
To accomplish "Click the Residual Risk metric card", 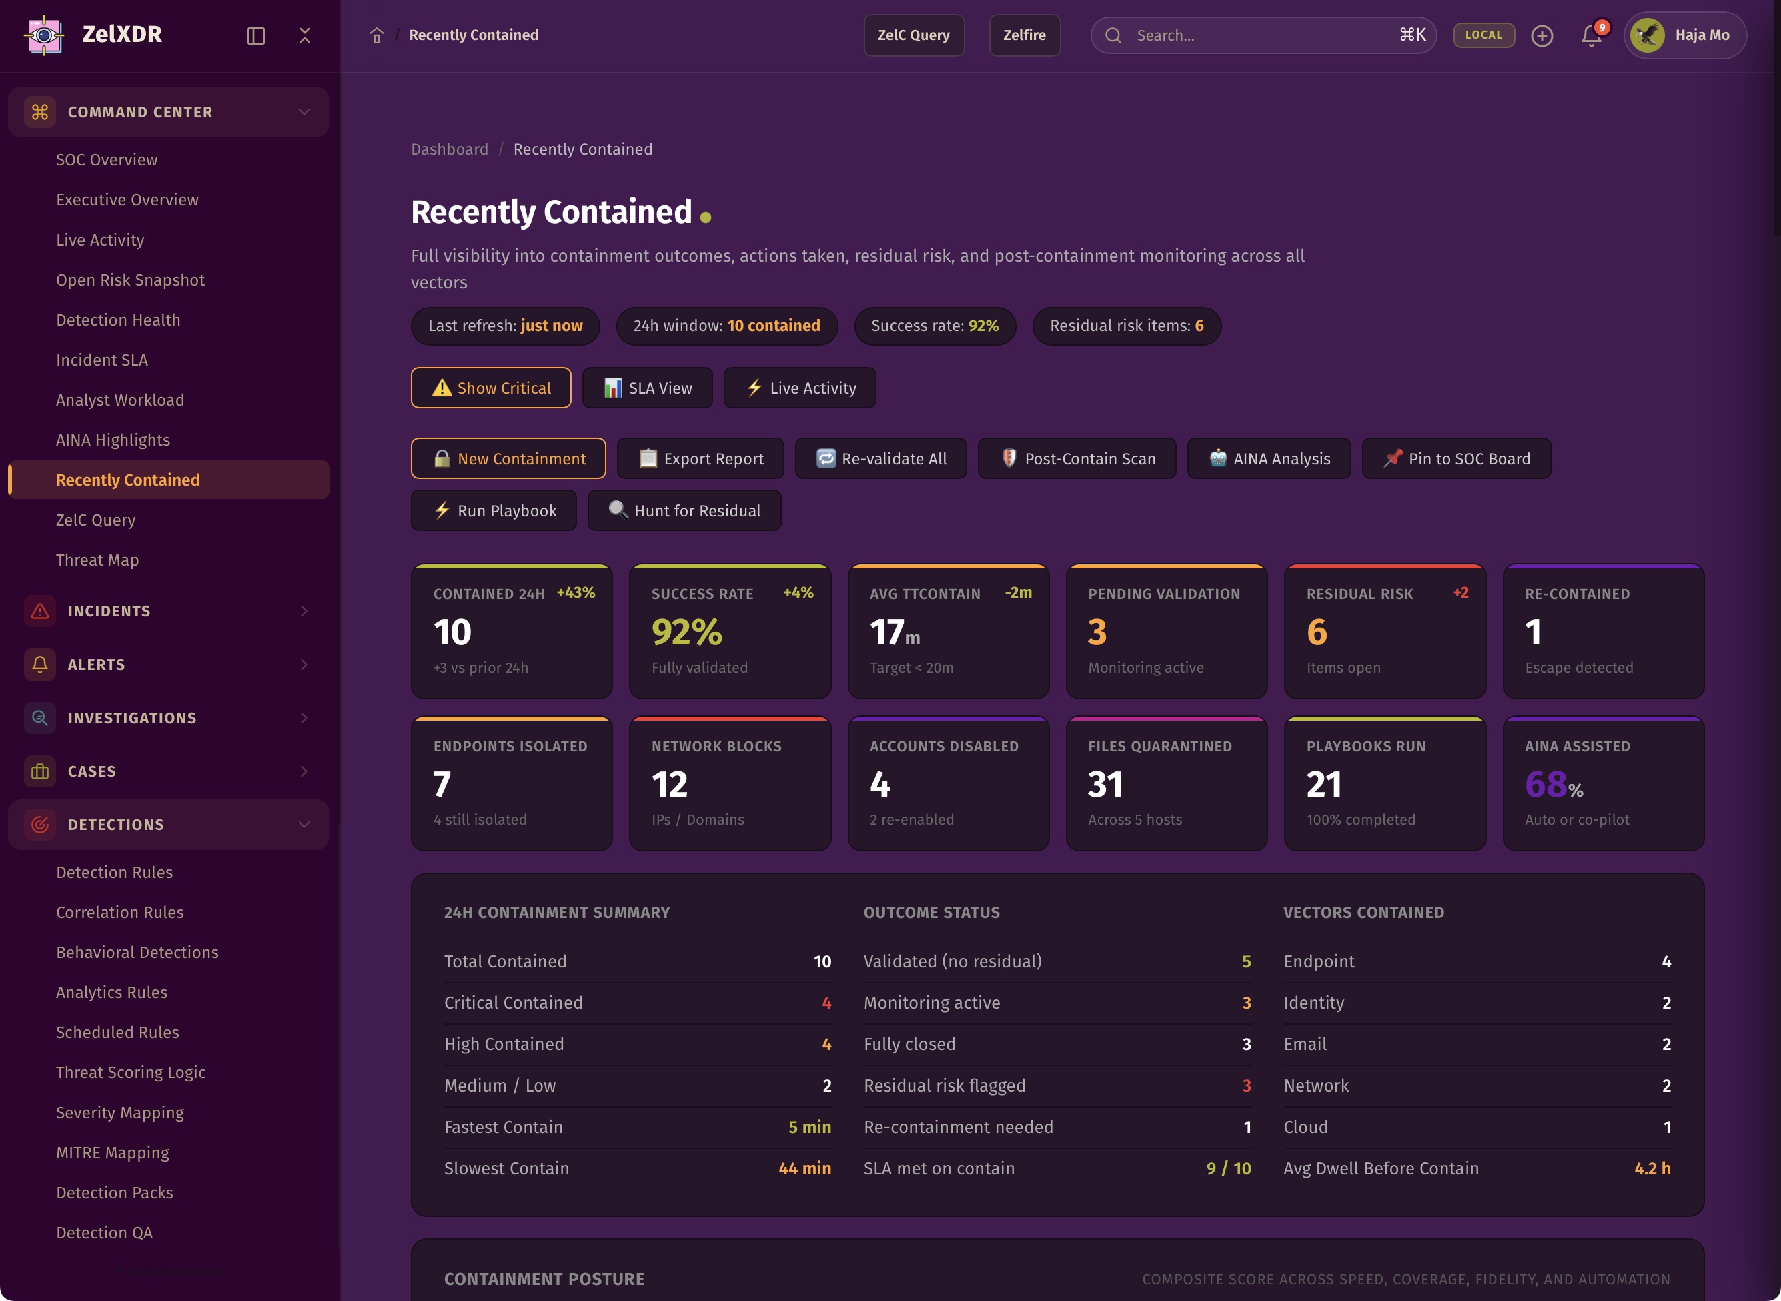I will click(x=1384, y=630).
